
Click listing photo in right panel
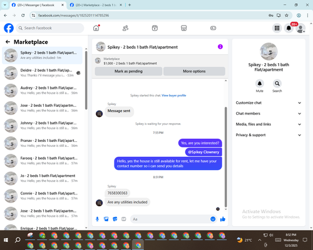[269, 51]
